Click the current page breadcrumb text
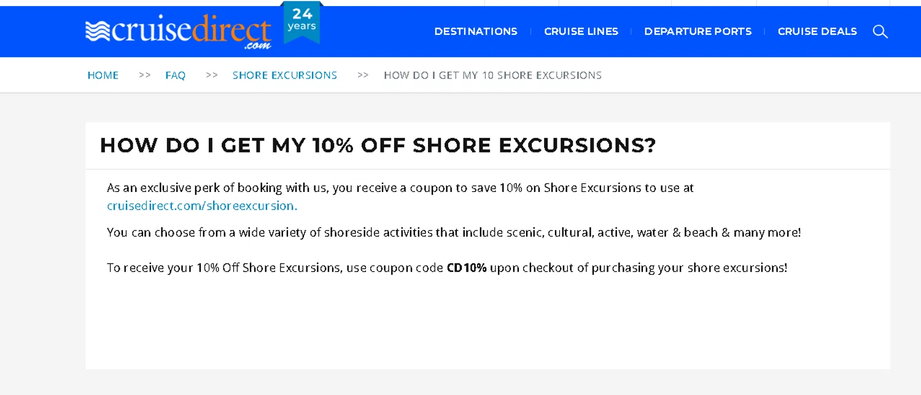The width and height of the screenshot is (921, 395). click(492, 75)
